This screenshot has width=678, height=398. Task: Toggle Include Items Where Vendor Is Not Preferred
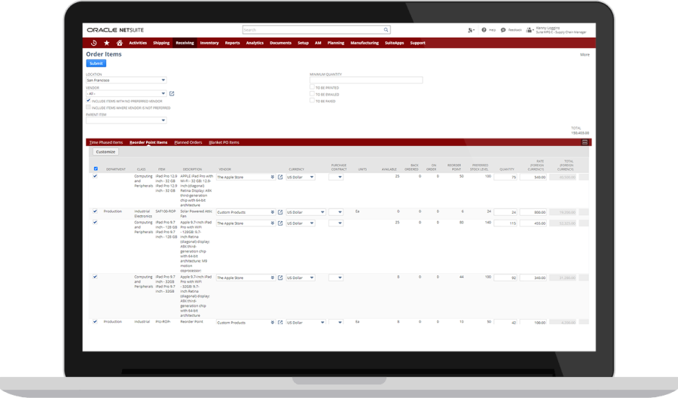88,107
